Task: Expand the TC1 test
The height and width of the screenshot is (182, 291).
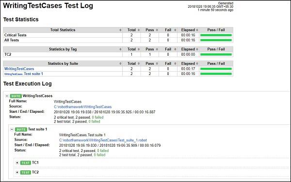Action: [x=17, y=163]
